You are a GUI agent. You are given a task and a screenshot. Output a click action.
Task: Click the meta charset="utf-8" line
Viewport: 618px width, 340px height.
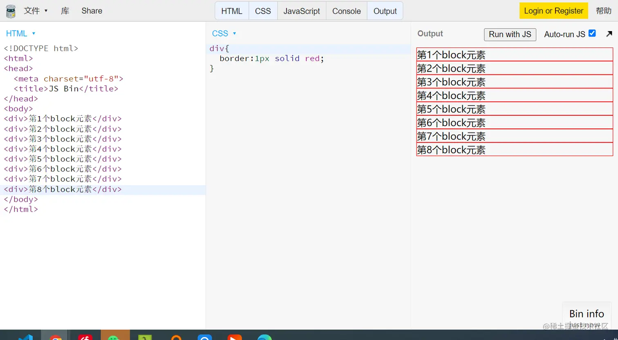point(68,79)
